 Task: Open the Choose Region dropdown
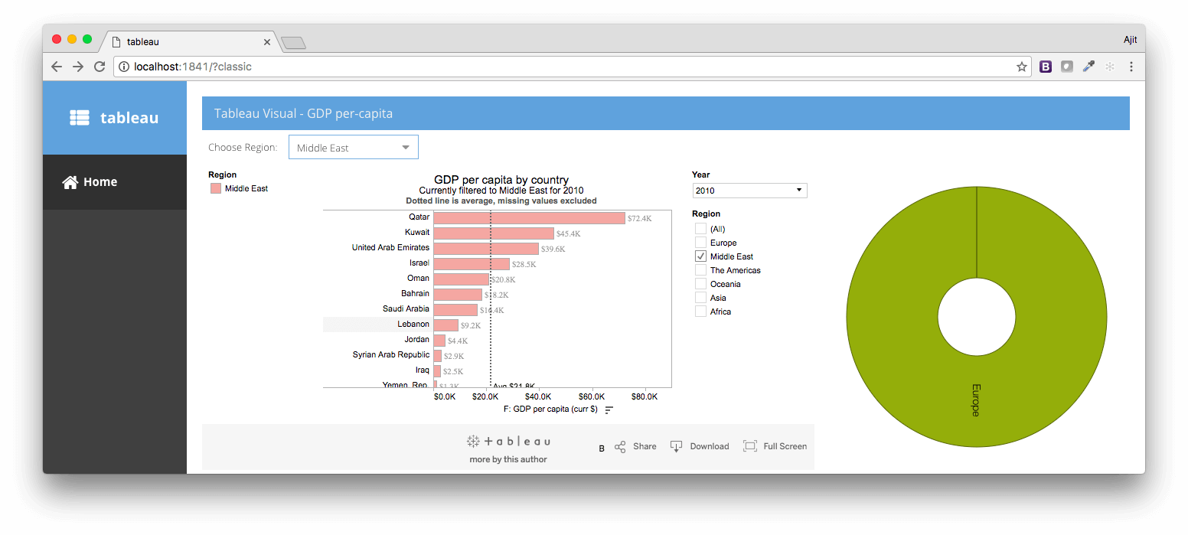354,148
